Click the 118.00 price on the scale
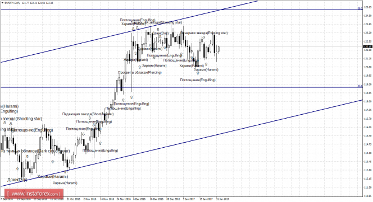The width and height of the screenshot is (373, 202). tap(368, 101)
